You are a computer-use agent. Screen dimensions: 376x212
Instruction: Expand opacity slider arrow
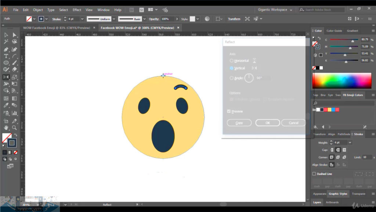pos(177,19)
